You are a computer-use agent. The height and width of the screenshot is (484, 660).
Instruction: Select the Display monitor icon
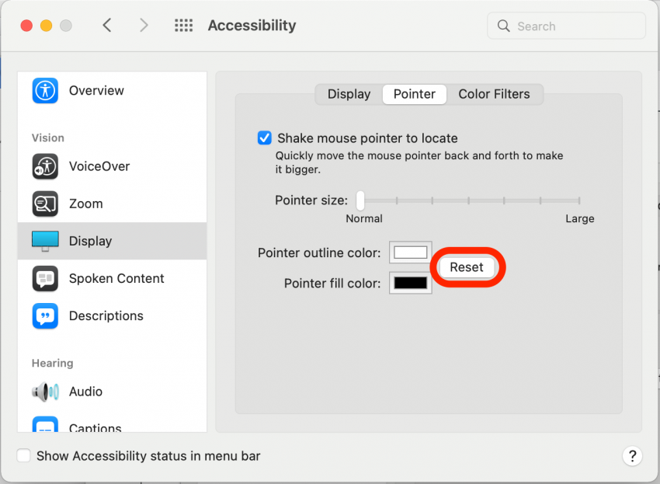[x=45, y=241]
